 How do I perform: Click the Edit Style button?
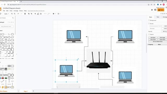[x=153, y=38]
